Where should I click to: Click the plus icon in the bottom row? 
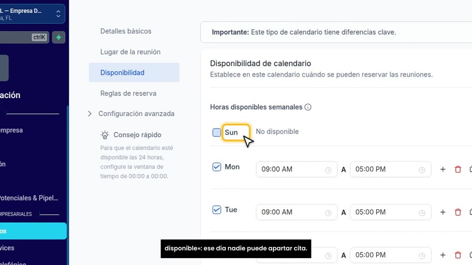click(x=442, y=255)
